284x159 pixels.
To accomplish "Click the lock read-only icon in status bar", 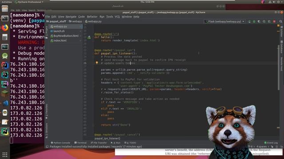I will tap(272, 147).
